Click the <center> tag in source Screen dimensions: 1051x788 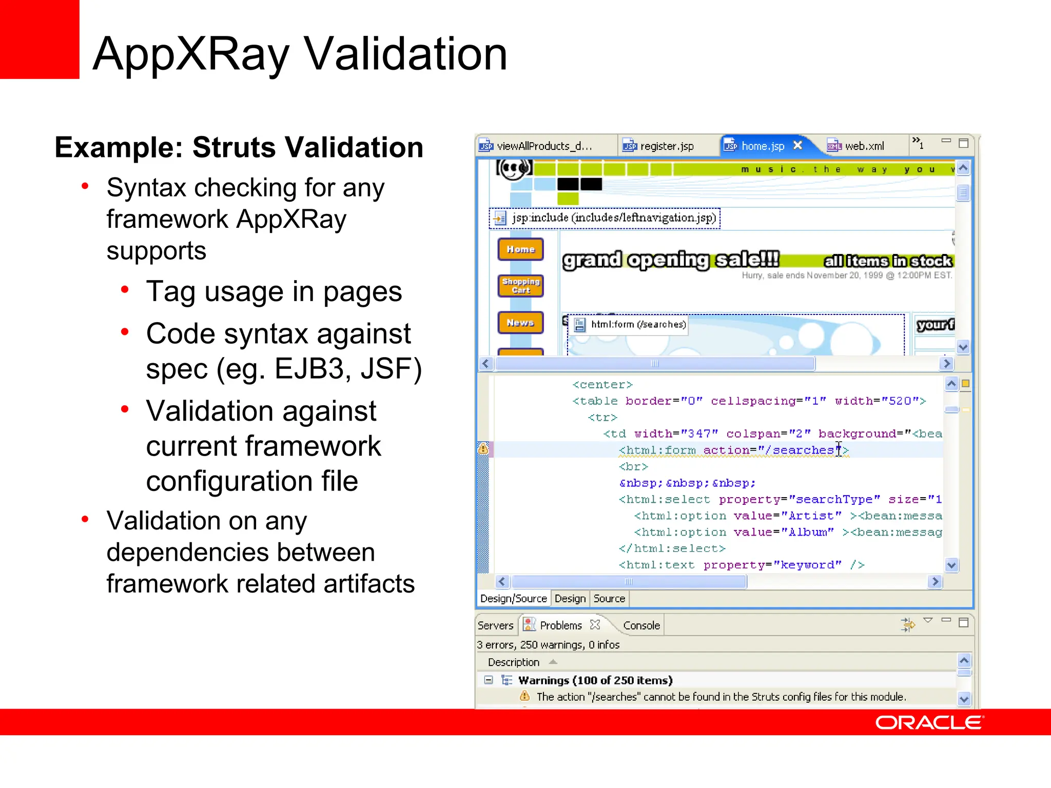click(602, 384)
